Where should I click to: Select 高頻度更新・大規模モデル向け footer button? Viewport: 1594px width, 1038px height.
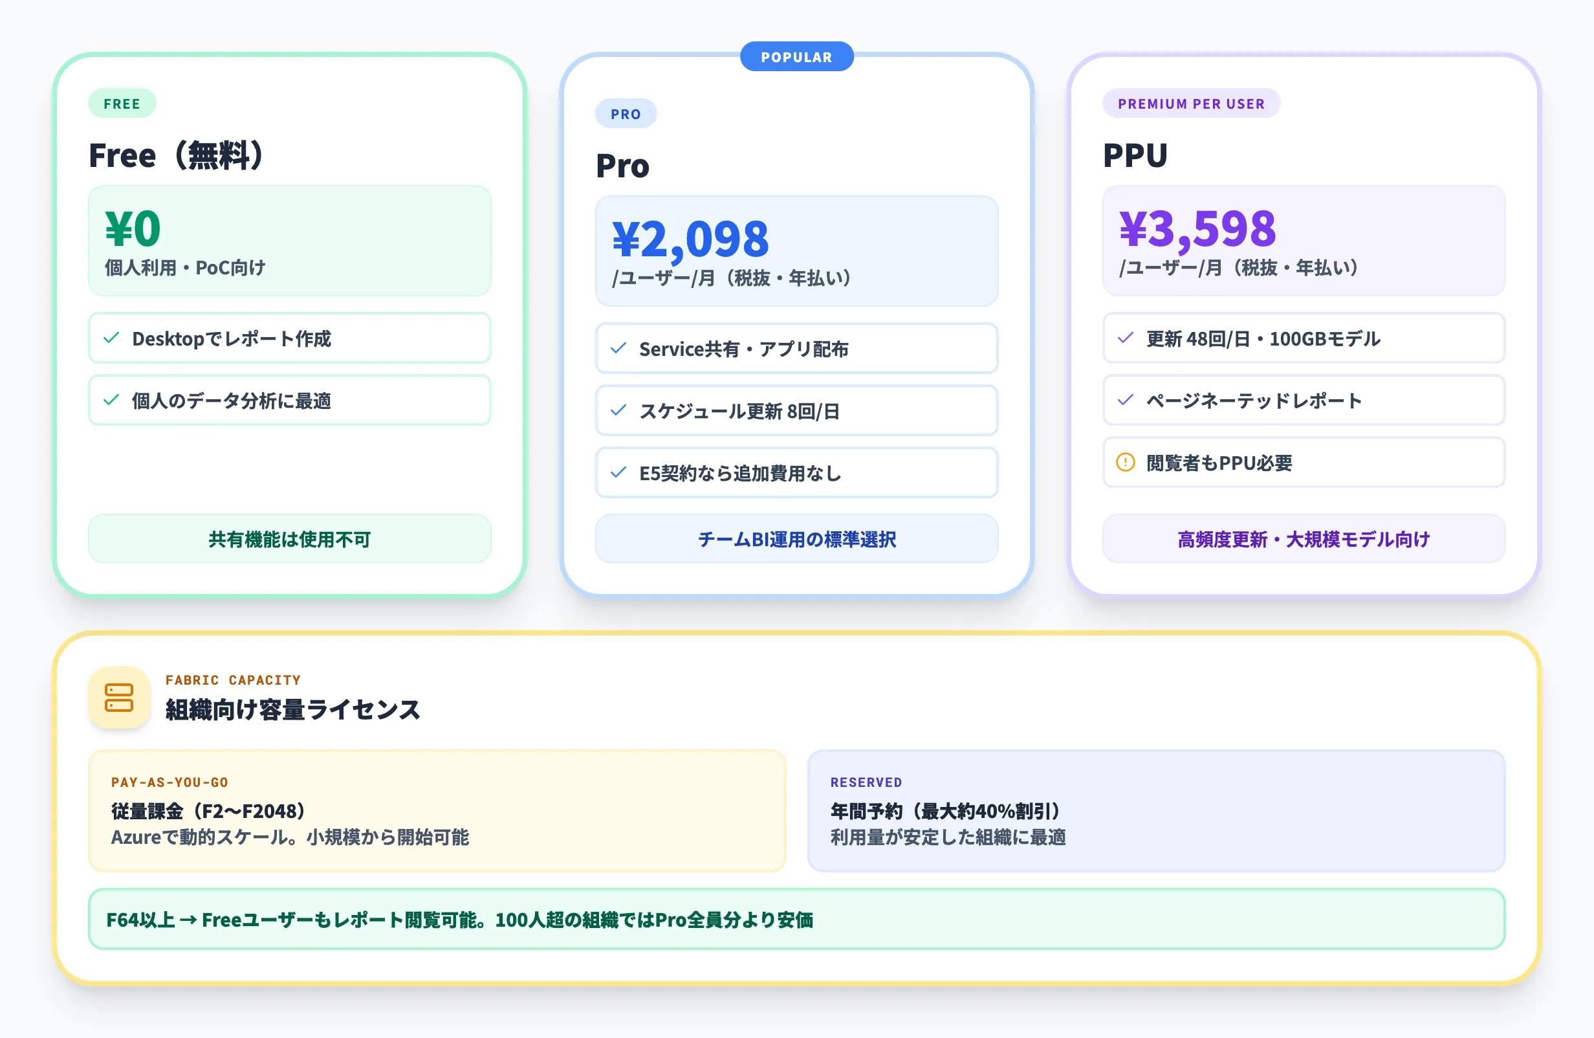[x=1304, y=539]
